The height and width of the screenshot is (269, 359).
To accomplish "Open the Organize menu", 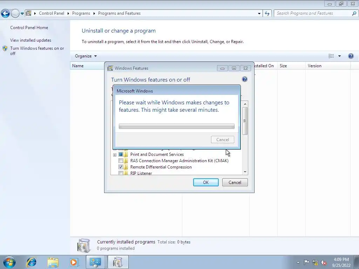I will tap(86, 56).
